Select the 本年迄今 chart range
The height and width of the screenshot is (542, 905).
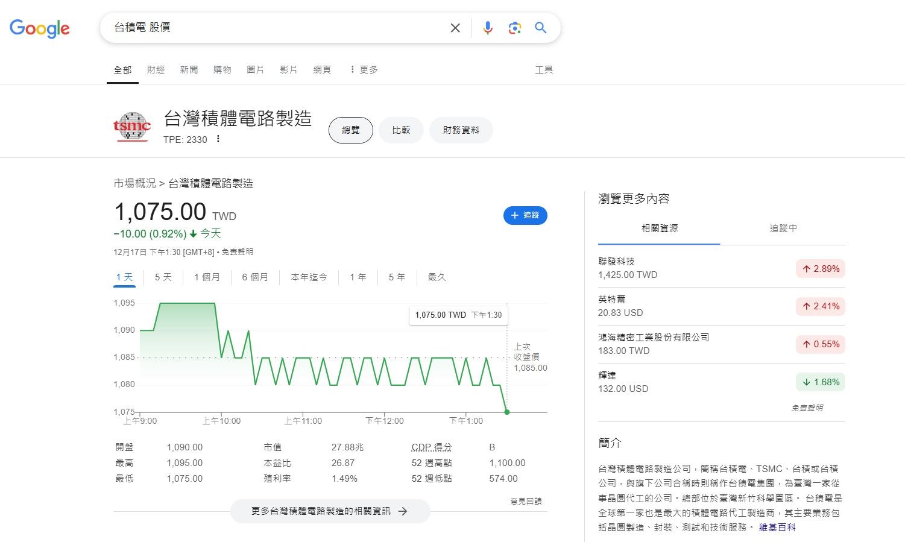click(309, 277)
